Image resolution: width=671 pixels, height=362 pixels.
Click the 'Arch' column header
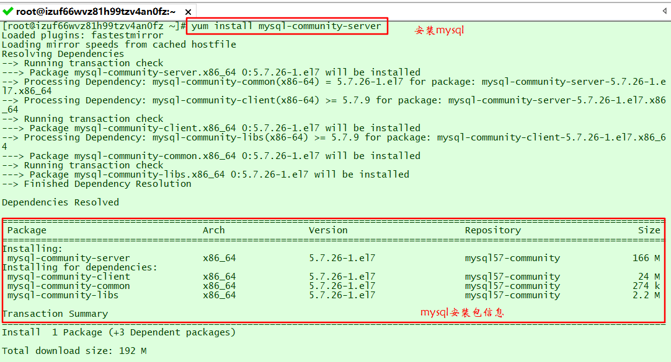click(213, 230)
